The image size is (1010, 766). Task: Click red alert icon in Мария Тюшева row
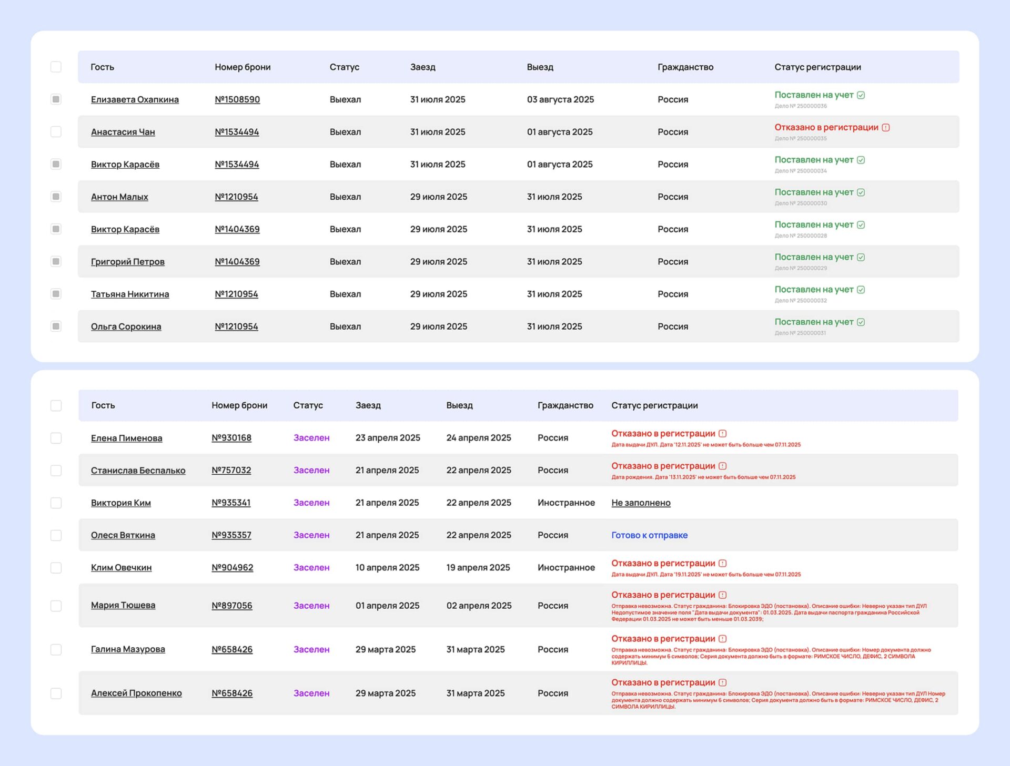tap(722, 595)
